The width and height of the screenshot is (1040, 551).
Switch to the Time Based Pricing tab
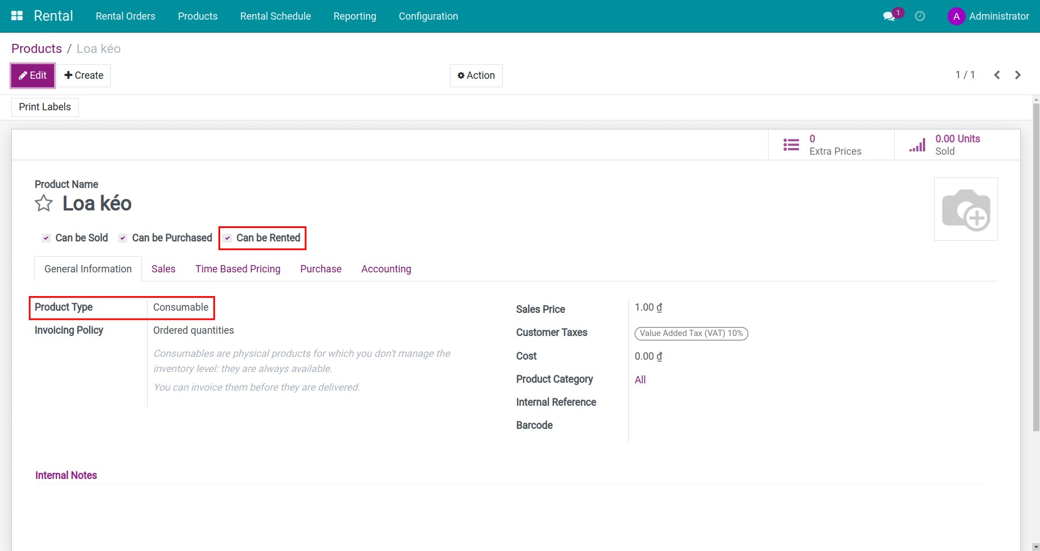238,268
